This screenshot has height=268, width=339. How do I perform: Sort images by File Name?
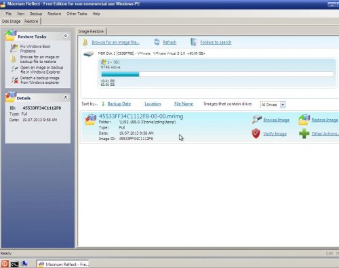coord(184,104)
